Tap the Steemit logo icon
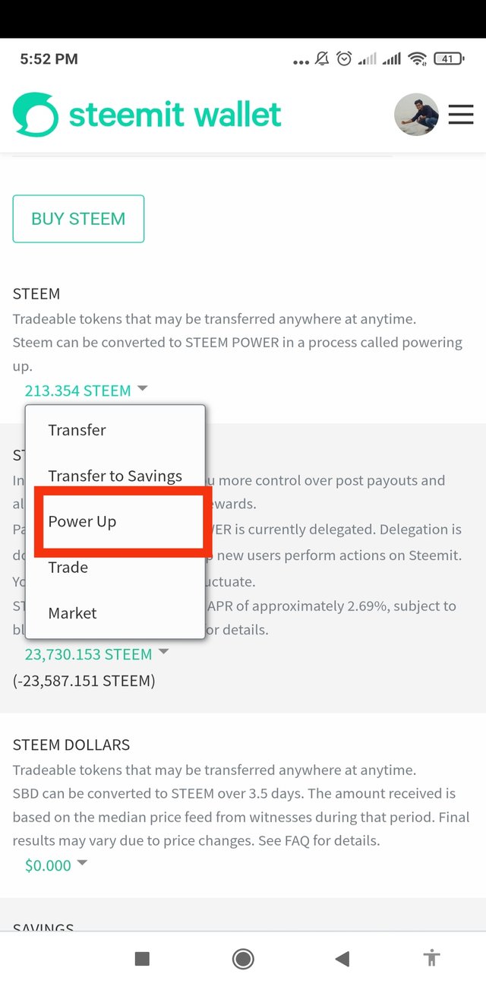Screen dimensions: 486x987 (x=35, y=115)
